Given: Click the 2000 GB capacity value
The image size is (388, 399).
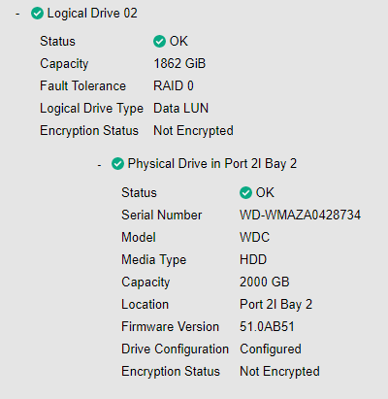Looking at the screenshot, I should tap(264, 282).
